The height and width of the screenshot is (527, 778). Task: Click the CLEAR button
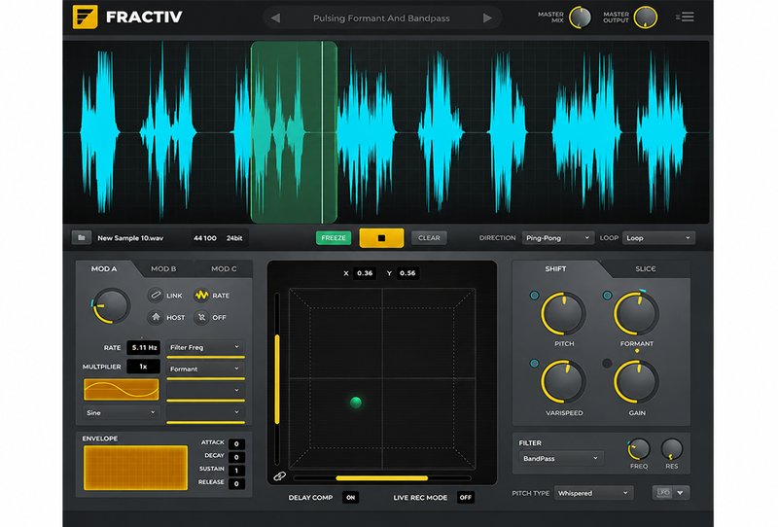pos(429,237)
